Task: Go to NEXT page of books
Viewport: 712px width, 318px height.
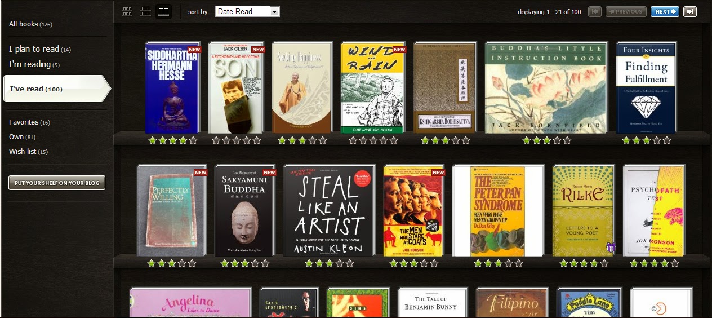Action: (x=665, y=11)
